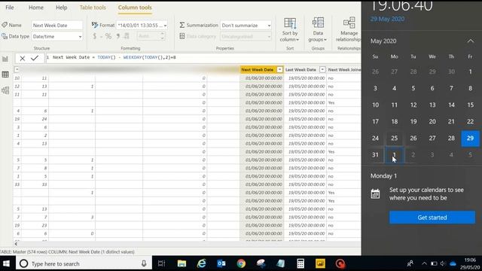Open Task View on the taskbar
The width and height of the screenshot is (482, 271).
161,263
